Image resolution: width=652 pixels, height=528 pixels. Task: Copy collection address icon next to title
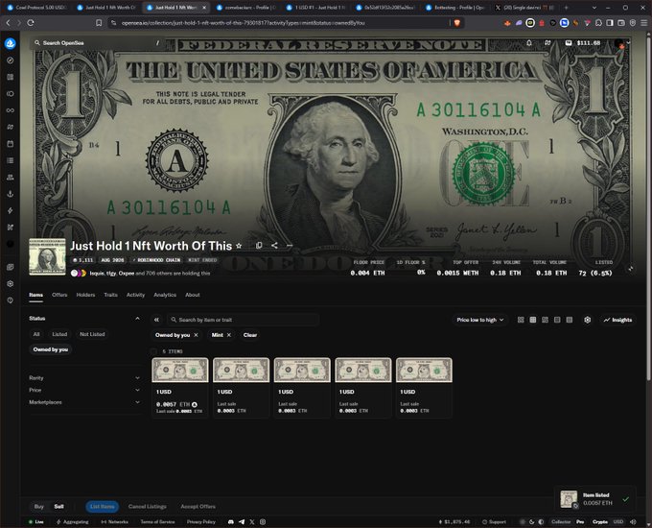pyautogui.click(x=259, y=246)
